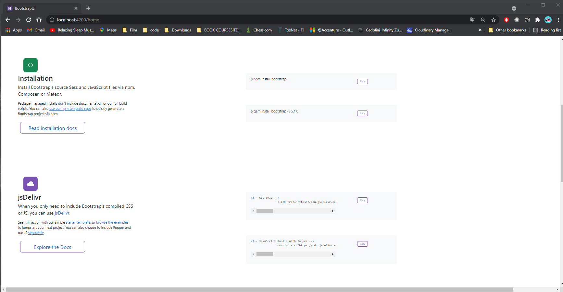The height and width of the screenshot is (292, 563).
Task: Select the BootstrapUi browser tab
Action: coord(42,8)
